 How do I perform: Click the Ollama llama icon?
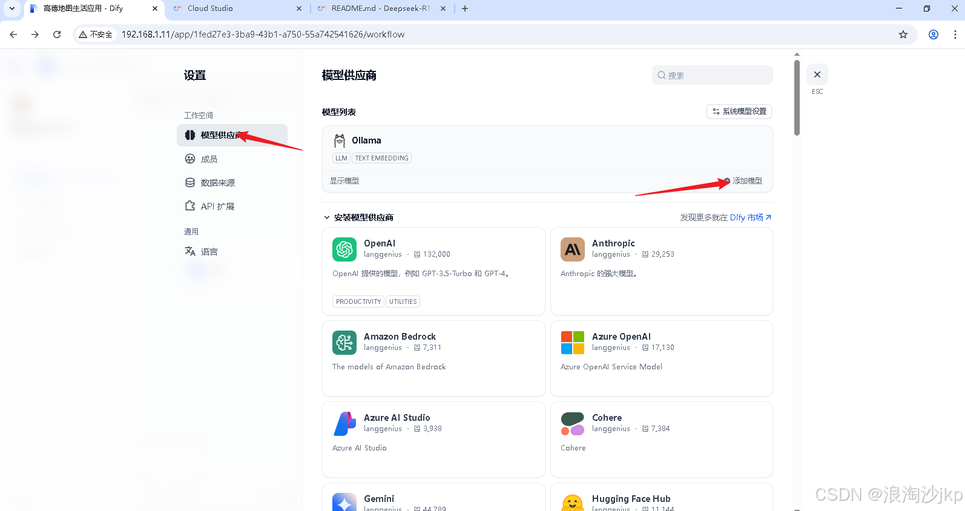(x=340, y=140)
